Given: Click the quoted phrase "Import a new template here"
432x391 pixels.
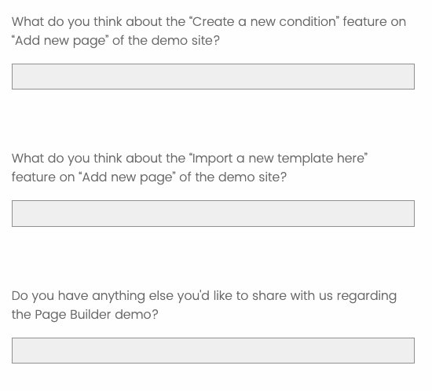Looking at the screenshot, I should coord(279,159).
